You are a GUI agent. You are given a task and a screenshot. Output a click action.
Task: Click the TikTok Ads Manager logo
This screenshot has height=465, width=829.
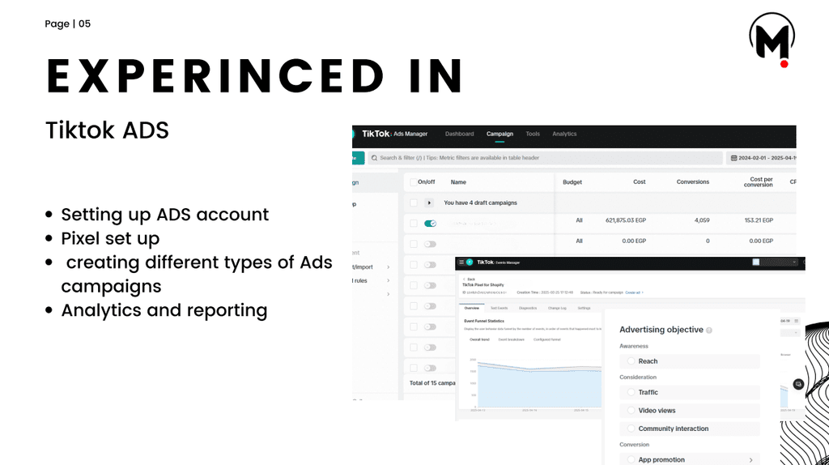click(394, 134)
